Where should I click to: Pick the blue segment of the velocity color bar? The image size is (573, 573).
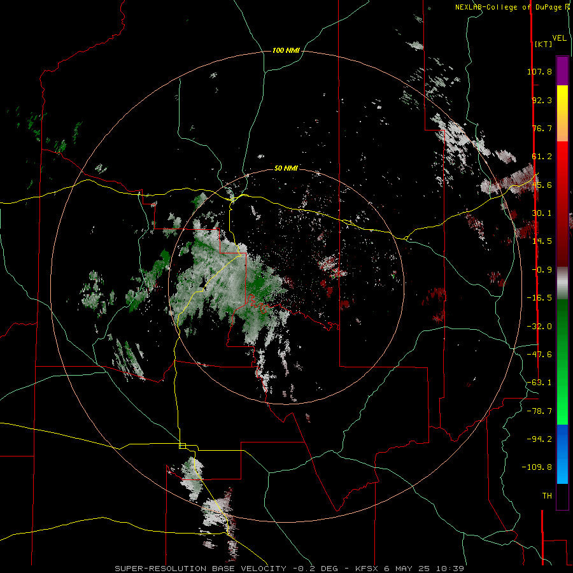point(562,454)
